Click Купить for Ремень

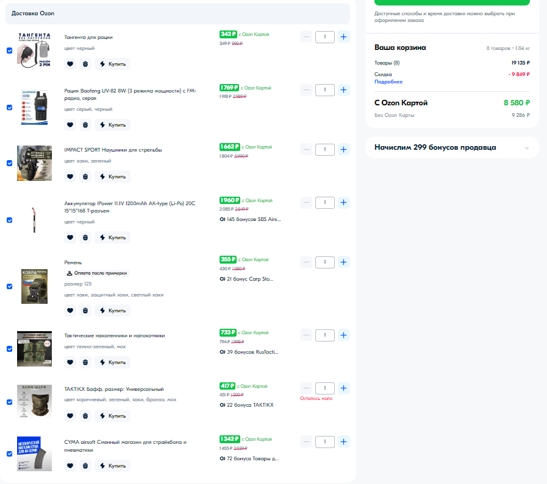click(112, 310)
